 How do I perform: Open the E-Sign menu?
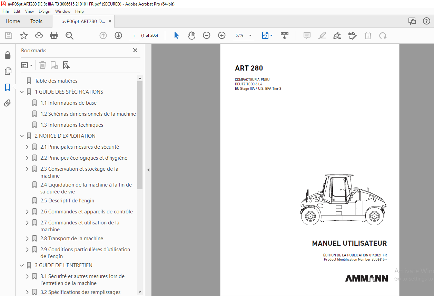[45, 11]
